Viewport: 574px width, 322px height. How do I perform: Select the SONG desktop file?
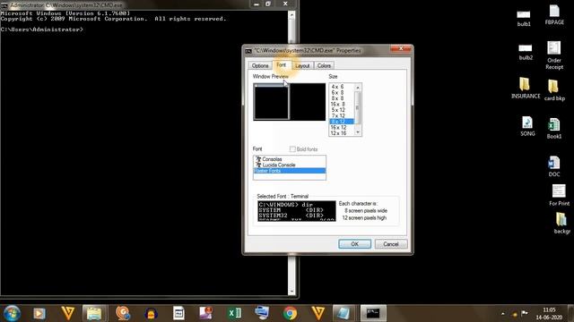pos(527,126)
